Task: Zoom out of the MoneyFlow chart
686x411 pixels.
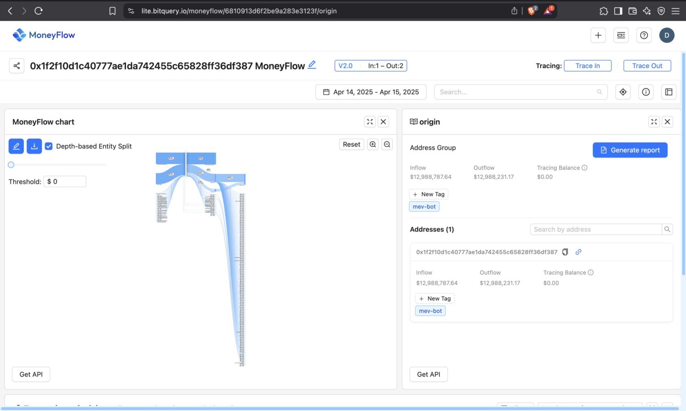Action: coord(387,144)
